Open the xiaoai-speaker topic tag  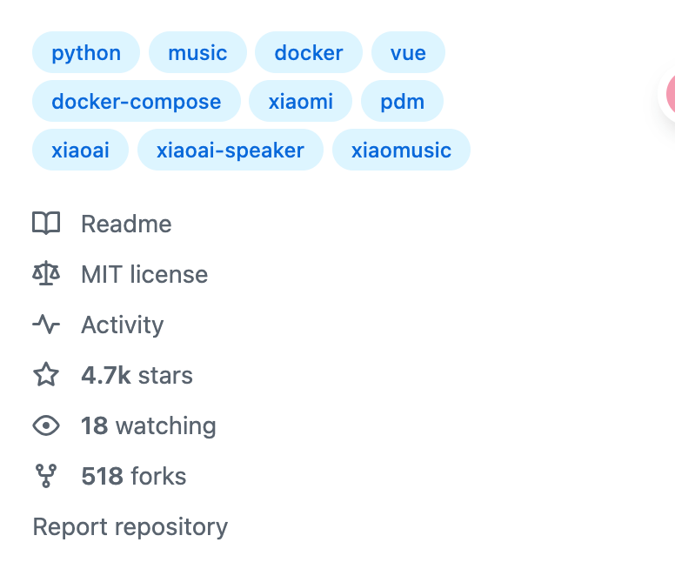click(231, 150)
